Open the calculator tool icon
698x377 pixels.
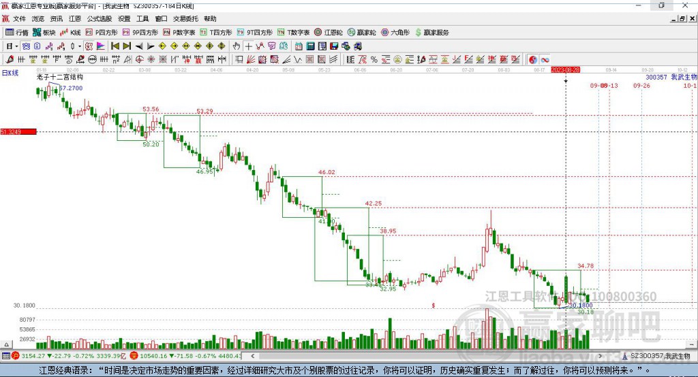tap(311, 46)
